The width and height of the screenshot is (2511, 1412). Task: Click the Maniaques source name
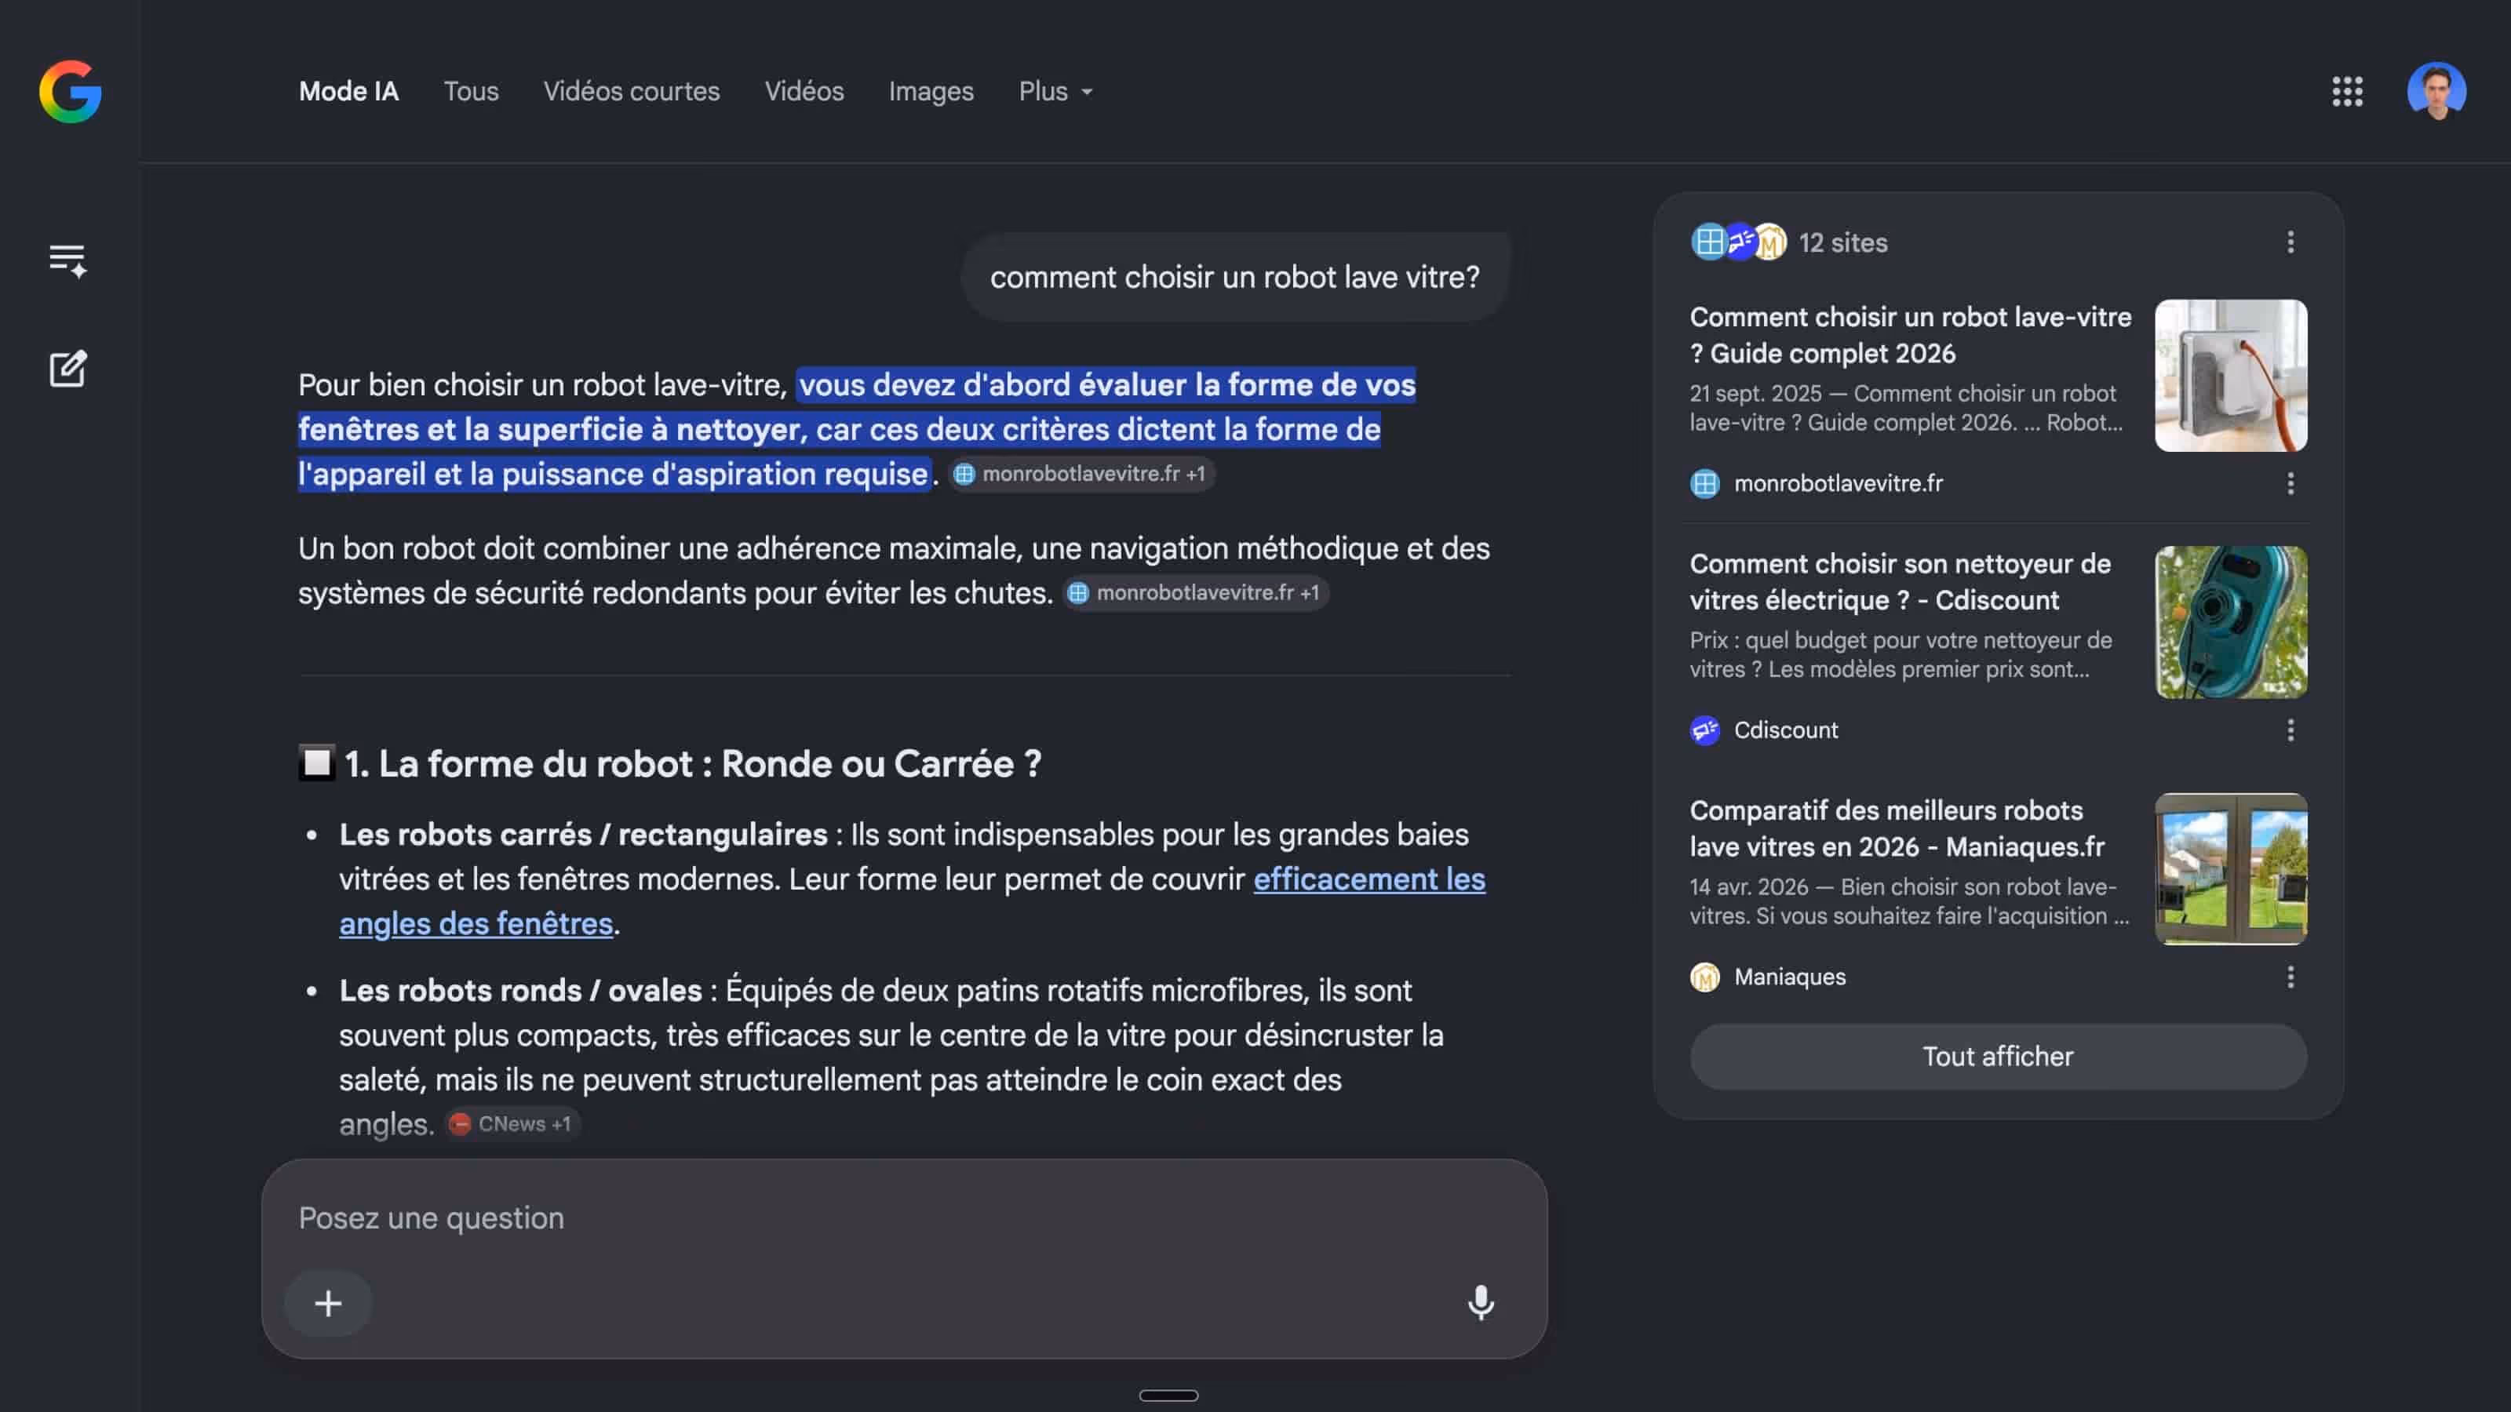click(x=1790, y=977)
